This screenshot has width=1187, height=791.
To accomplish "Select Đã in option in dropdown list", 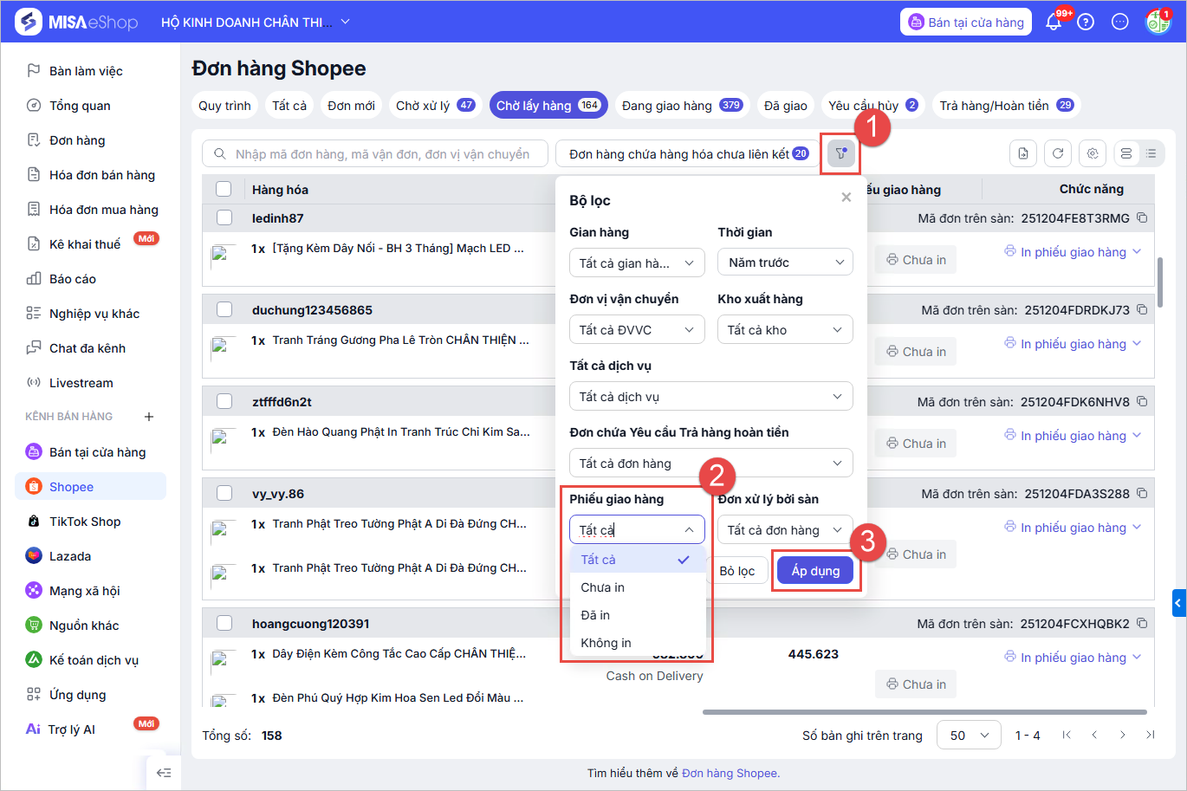I will click(x=638, y=615).
